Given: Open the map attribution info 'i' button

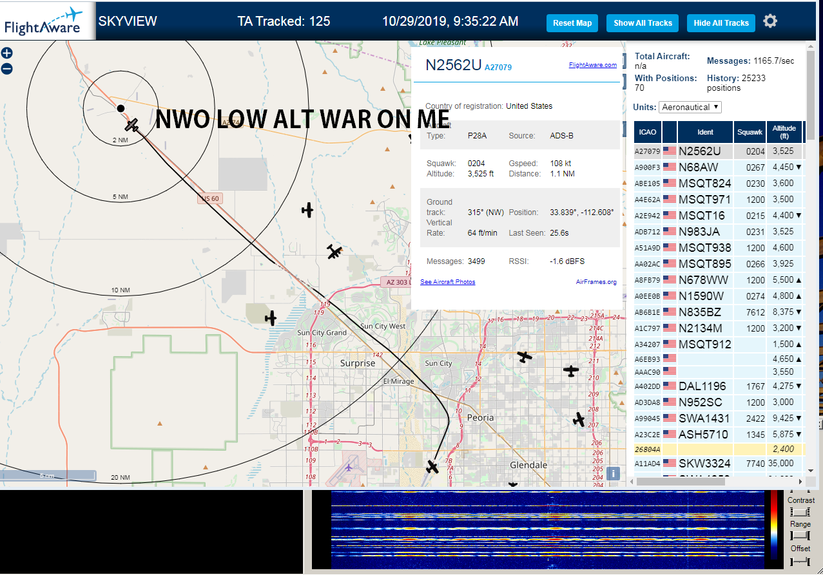Looking at the screenshot, I should tap(613, 473).
